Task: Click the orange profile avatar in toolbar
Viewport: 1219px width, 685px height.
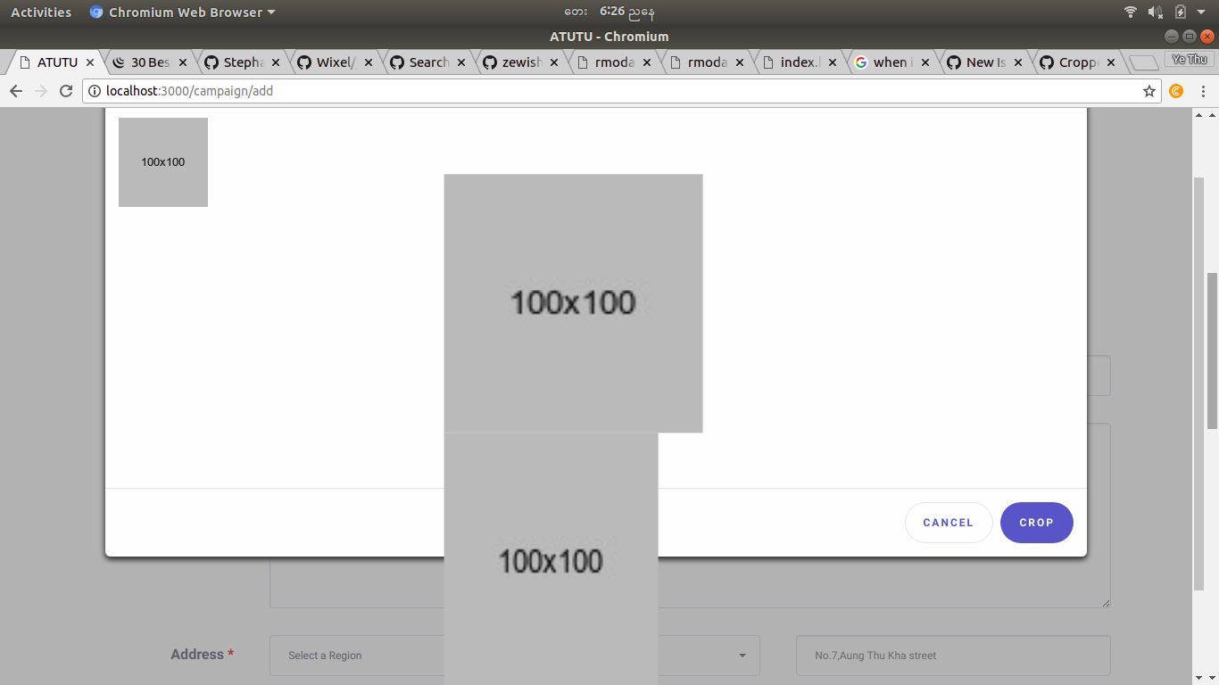Action: coord(1175,90)
